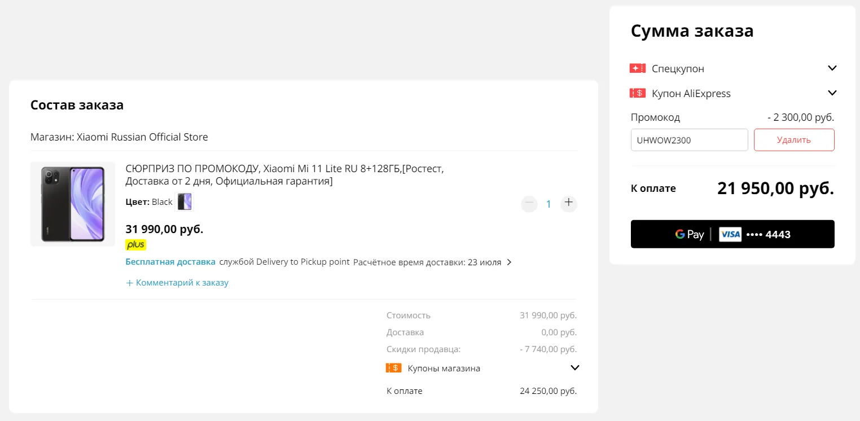Click the Бесплатная доставка link
The height and width of the screenshot is (421, 860).
point(170,262)
